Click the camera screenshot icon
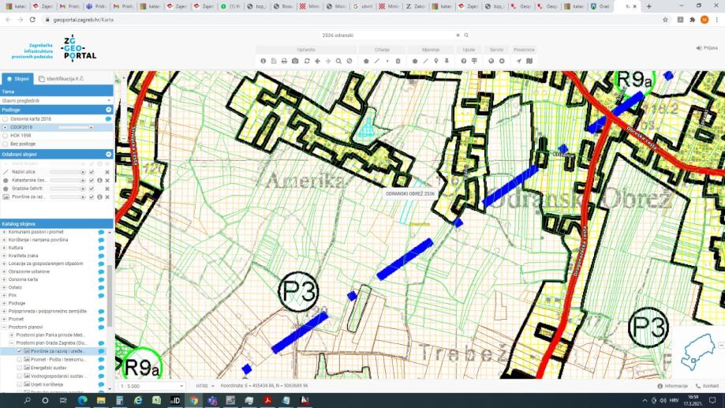This screenshot has height=408, width=725. point(295,61)
